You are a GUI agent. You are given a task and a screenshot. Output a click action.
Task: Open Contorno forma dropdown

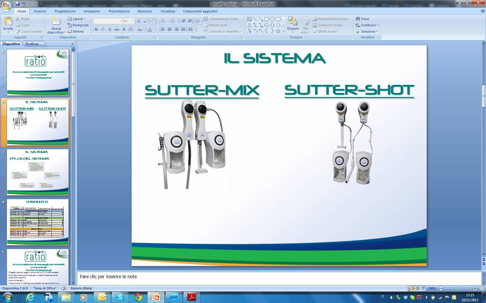point(329,25)
